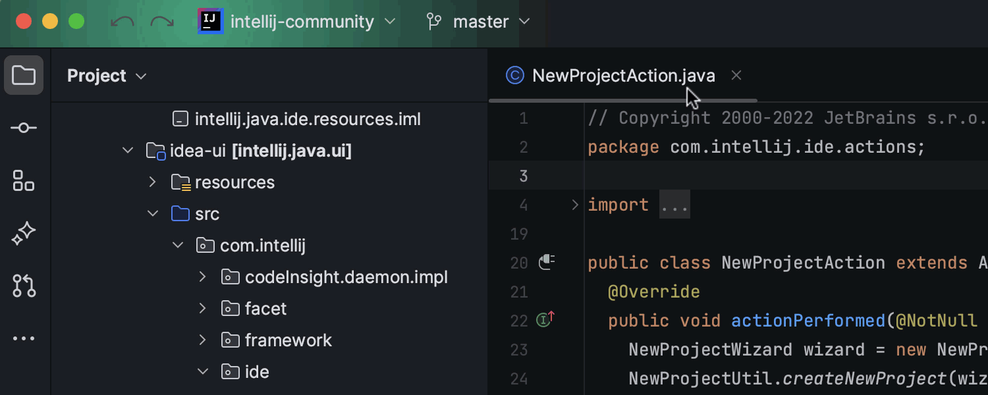This screenshot has height=395, width=988.
Task: Show more tool windows via ellipsis
Action: (x=24, y=338)
